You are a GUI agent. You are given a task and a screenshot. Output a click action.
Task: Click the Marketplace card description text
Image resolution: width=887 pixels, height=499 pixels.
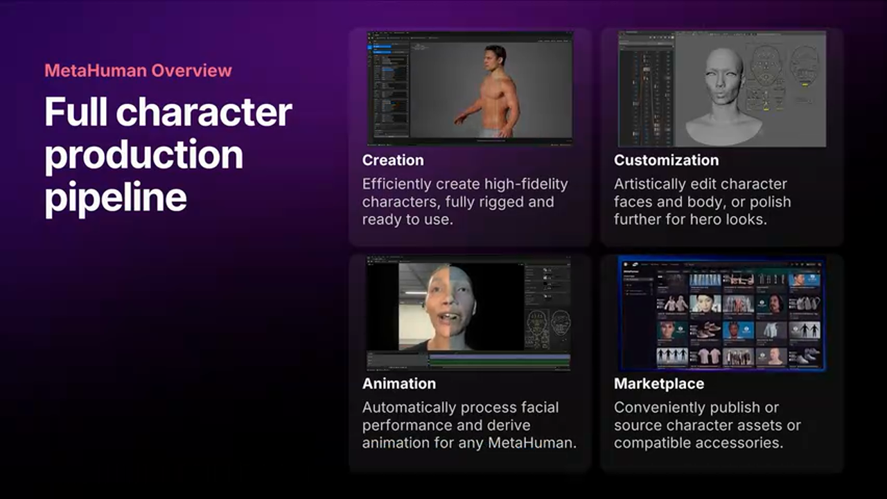707,425
